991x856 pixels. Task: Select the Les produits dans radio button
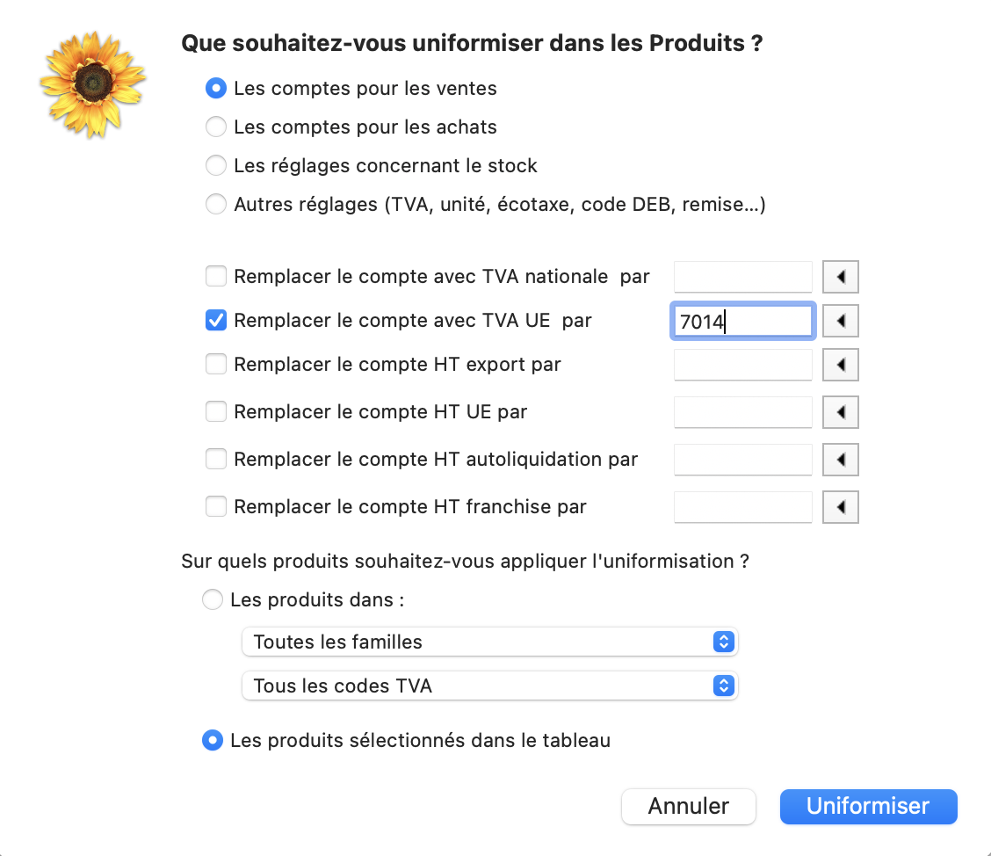[x=213, y=599]
